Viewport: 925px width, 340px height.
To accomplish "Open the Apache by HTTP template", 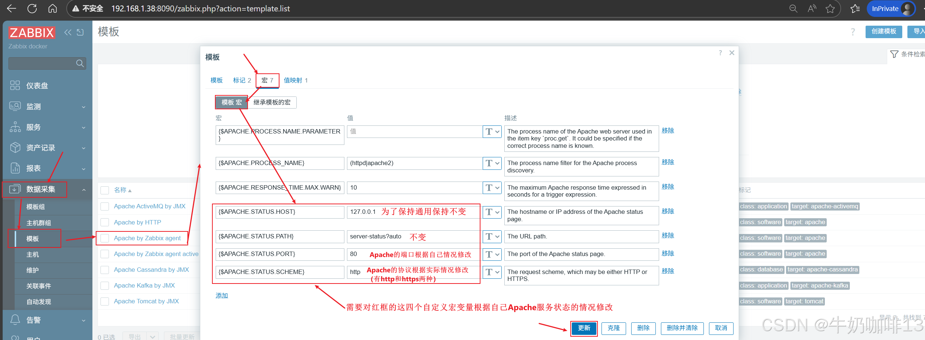I will pyautogui.click(x=138, y=222).
